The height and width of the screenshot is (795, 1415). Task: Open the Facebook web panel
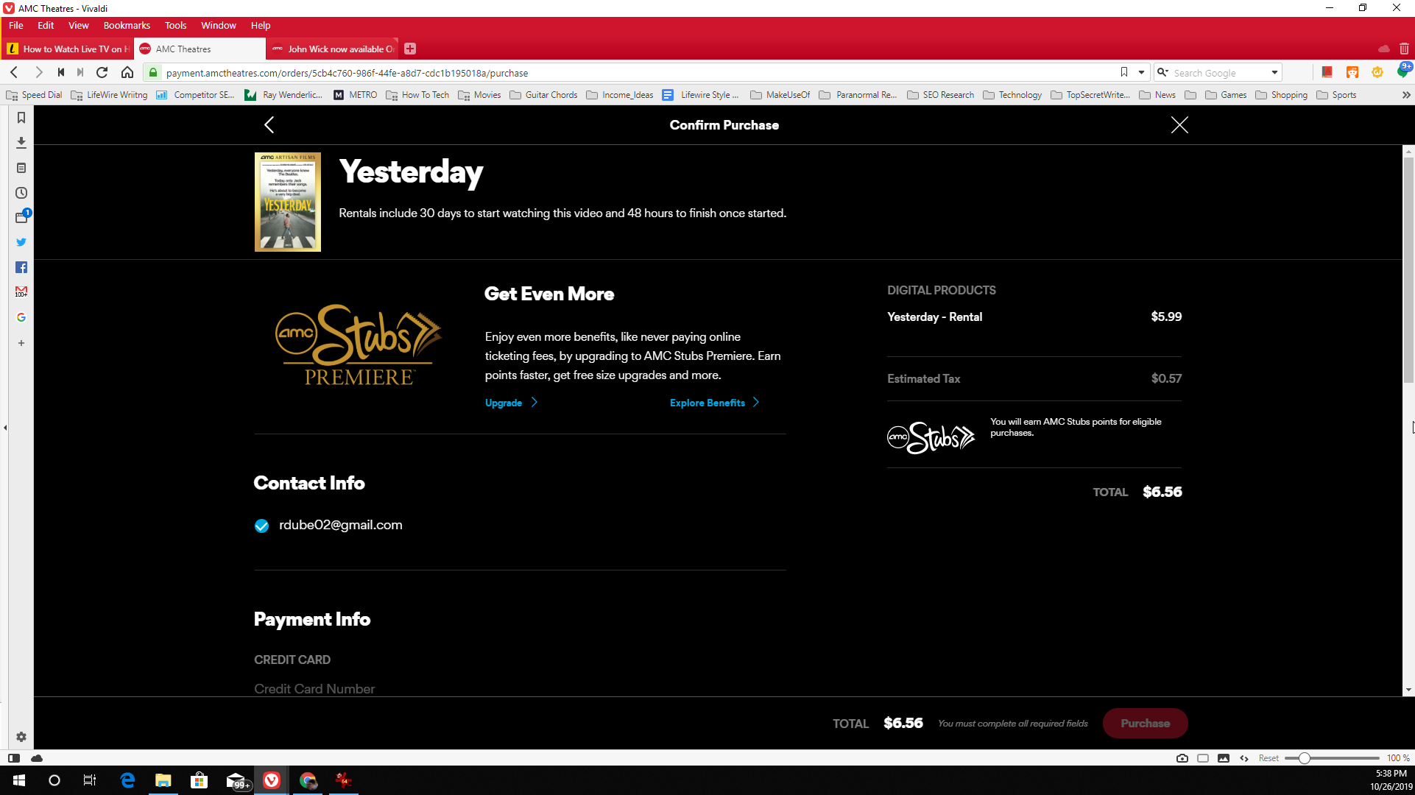pyautogui.click(x=21, y=267)
